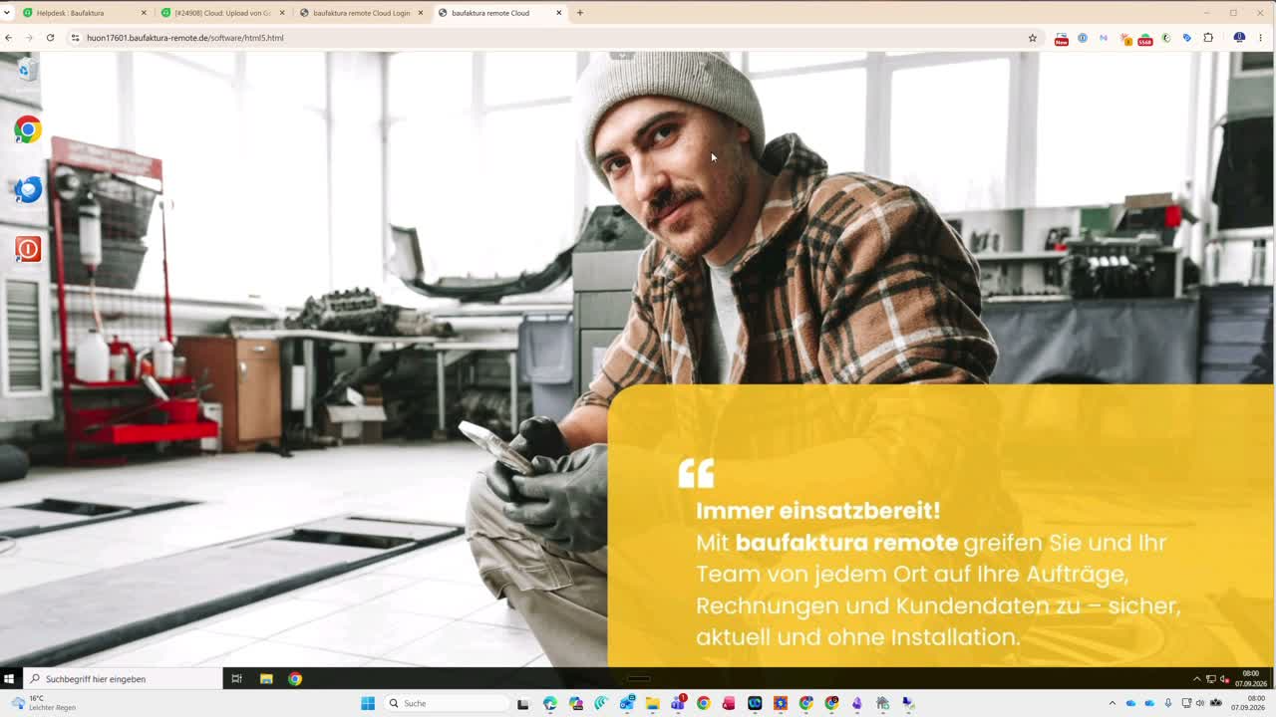The image size is (1276, 717).
Task: Open Chrome on the remote taskbar
Action: [295, 679]
